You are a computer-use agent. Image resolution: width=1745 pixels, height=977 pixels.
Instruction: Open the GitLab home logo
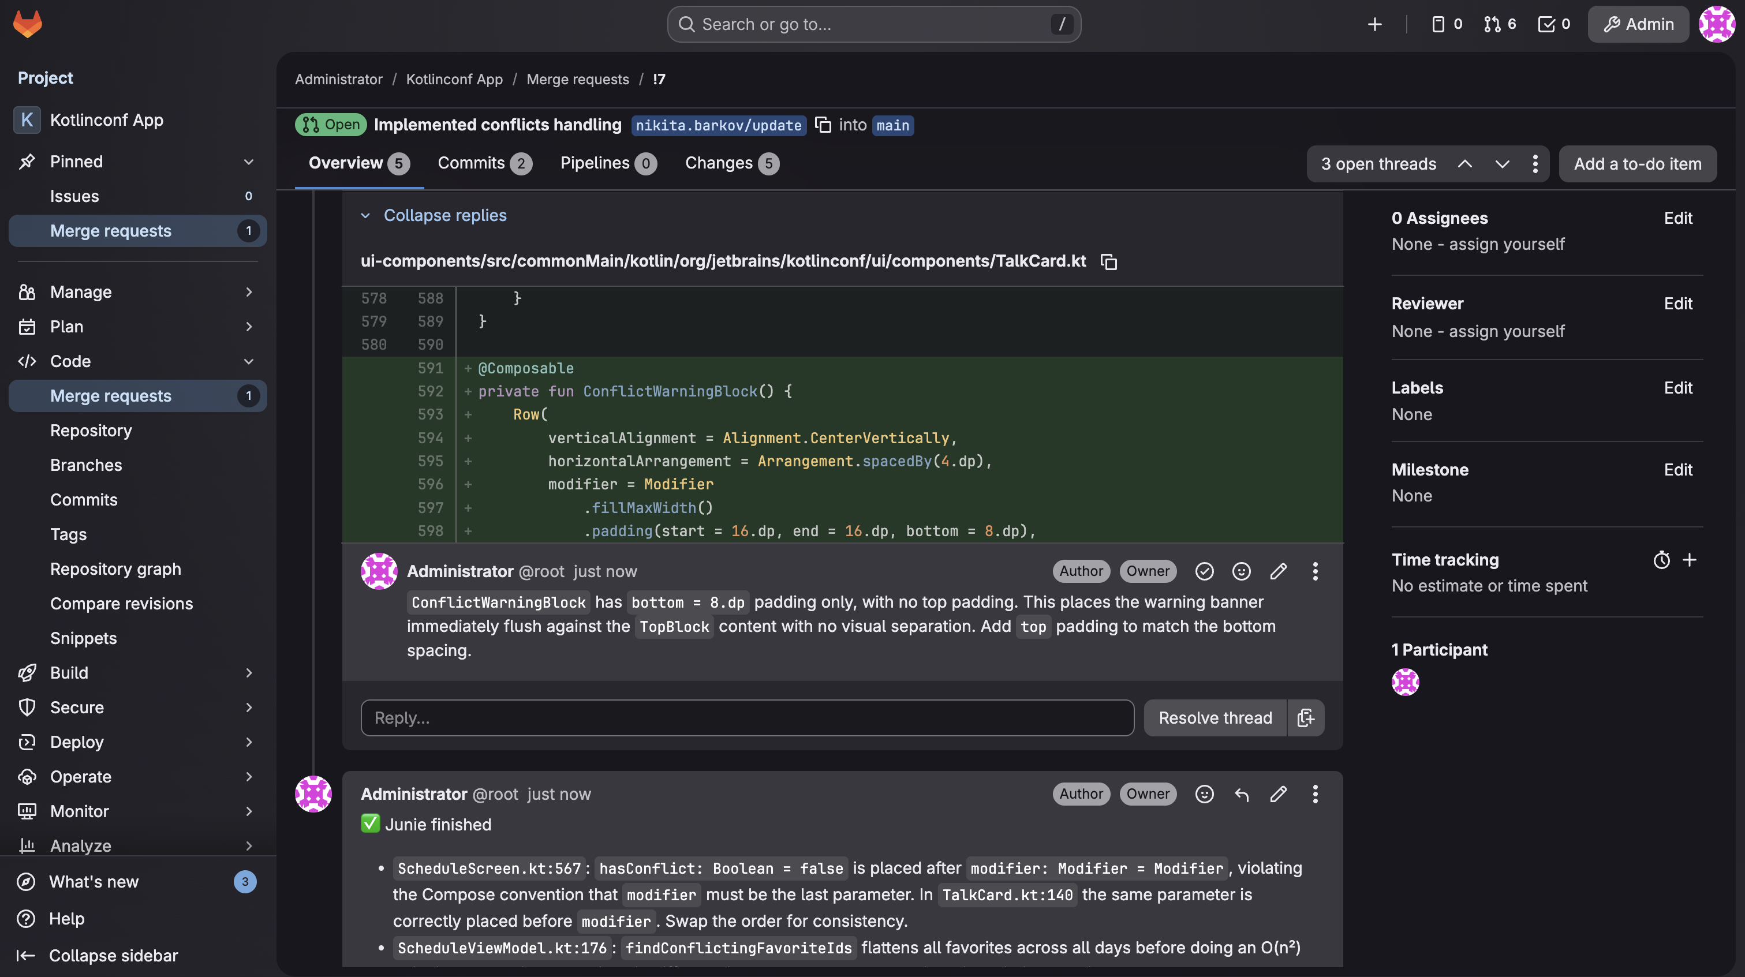point(28,24)
